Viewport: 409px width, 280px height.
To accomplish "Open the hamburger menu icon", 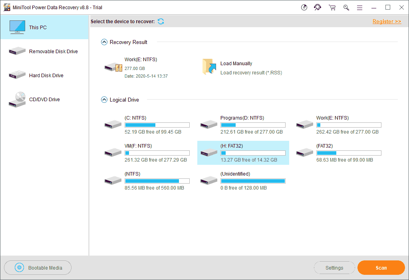I will point(359,8).
